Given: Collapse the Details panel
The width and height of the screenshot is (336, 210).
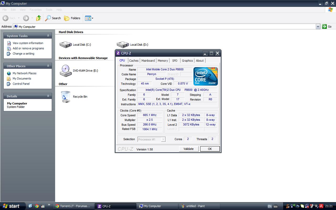Looking at the screenshot, I should [x=48, y=96].
